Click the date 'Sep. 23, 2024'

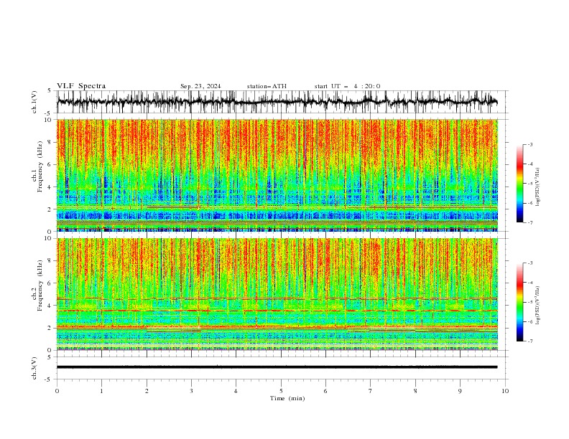pos(200,86)
